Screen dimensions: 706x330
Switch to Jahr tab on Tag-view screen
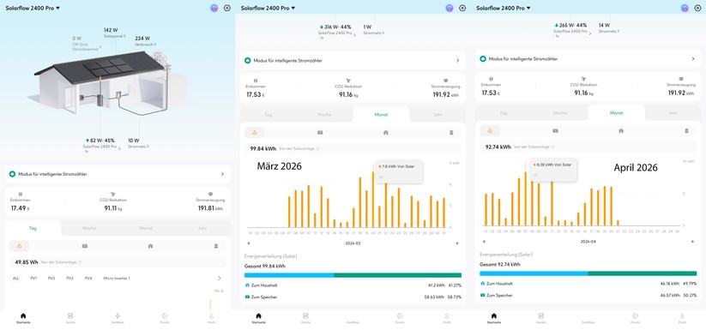pos(202,228)
